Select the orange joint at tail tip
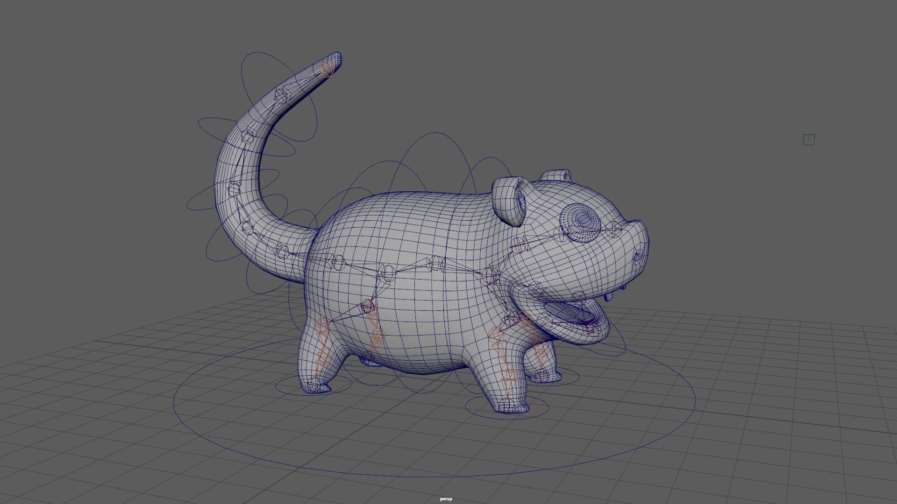 point(328,70)
